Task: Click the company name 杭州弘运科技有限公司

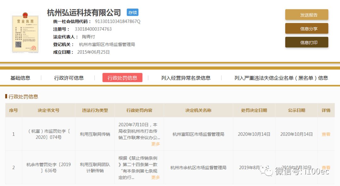Action: pyautogui.click(x=84, y=13)
